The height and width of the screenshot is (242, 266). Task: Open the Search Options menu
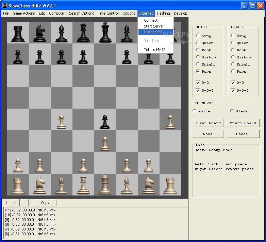81,13
